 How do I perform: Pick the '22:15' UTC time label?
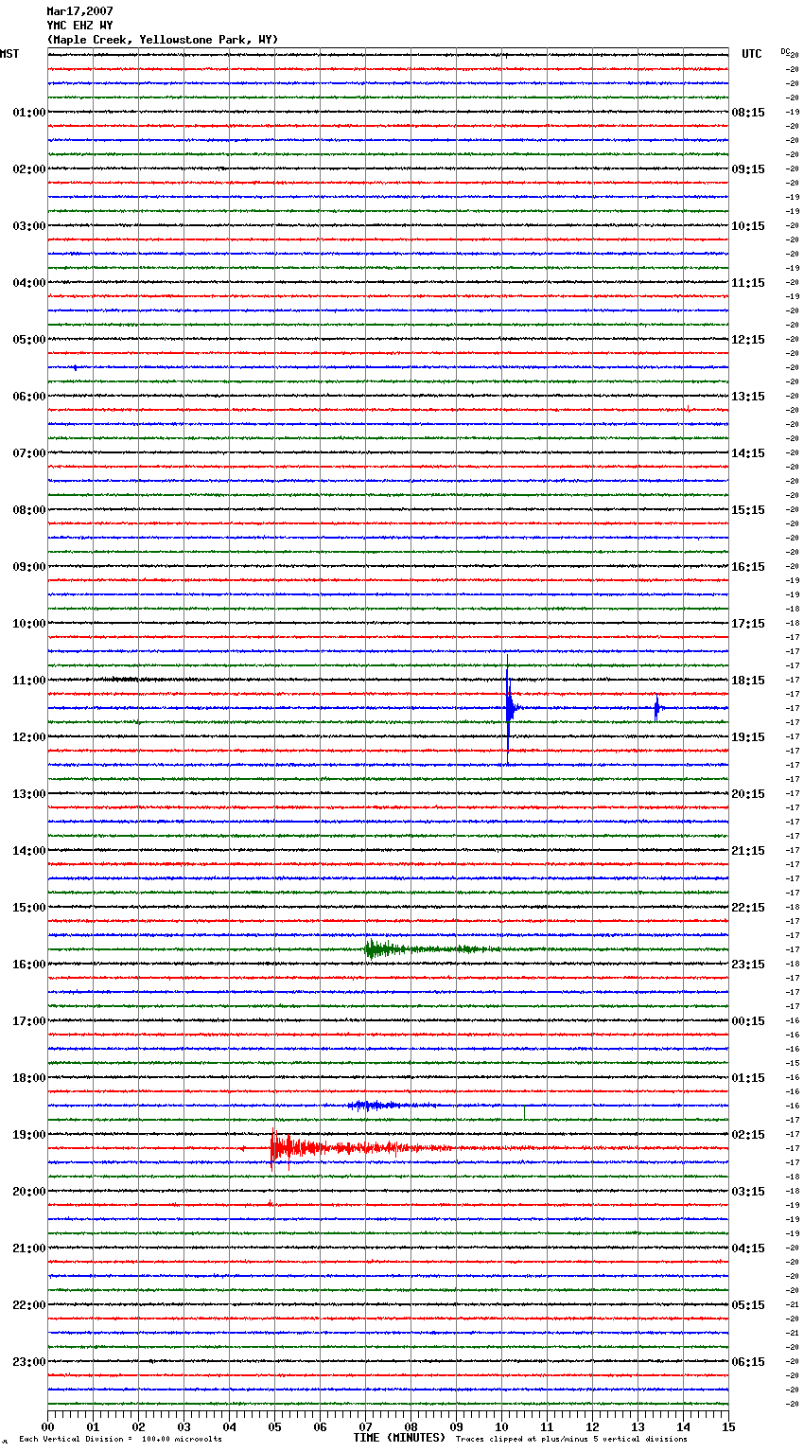(748, 908)
